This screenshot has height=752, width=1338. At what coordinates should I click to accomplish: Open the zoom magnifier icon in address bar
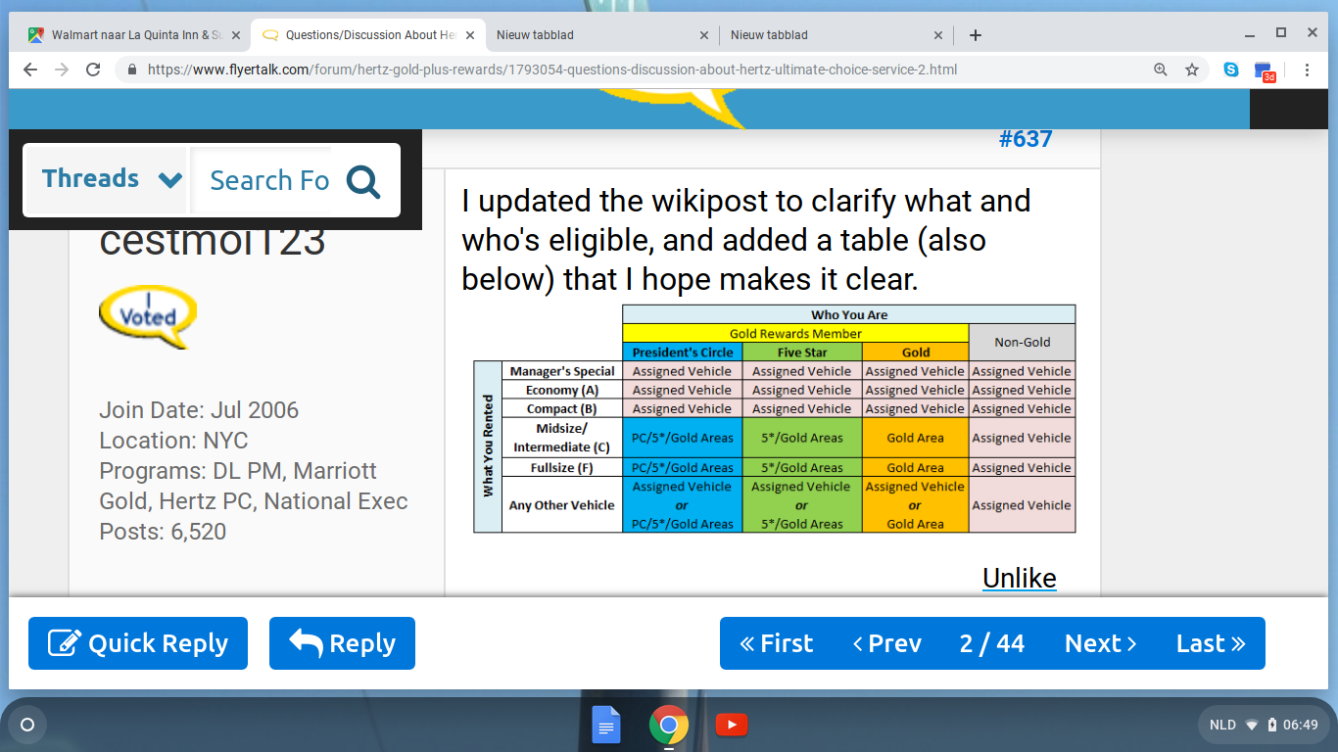tap(1161, 70)
